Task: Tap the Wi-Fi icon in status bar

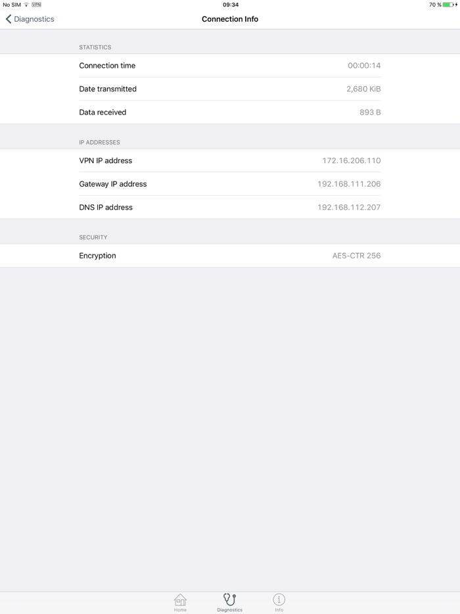Action: [26, 4]
